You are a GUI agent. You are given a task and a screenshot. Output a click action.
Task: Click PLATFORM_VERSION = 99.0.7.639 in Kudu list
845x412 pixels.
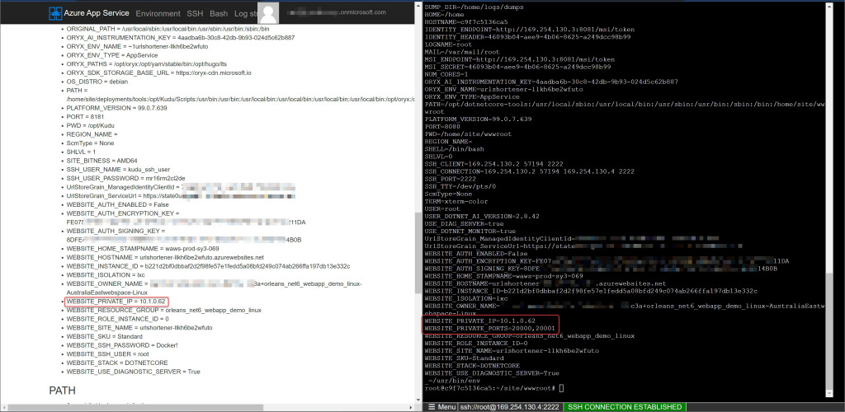coord(116,108)
